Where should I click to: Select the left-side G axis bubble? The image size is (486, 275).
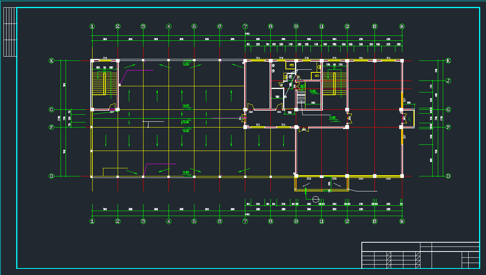pos(51,109)
